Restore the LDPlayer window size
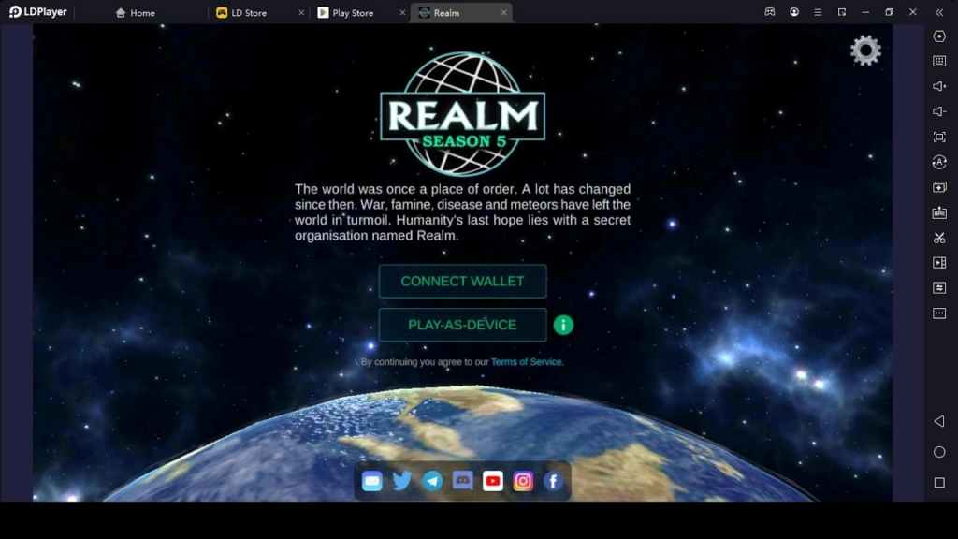 point(890,12)
